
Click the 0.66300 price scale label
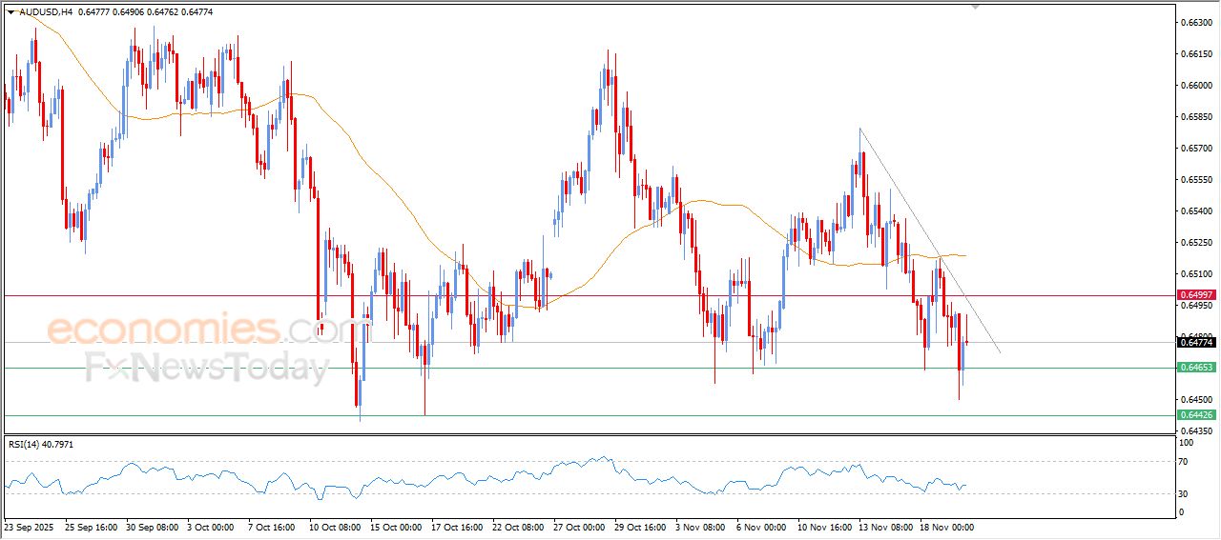click(x=1194, y=22)
